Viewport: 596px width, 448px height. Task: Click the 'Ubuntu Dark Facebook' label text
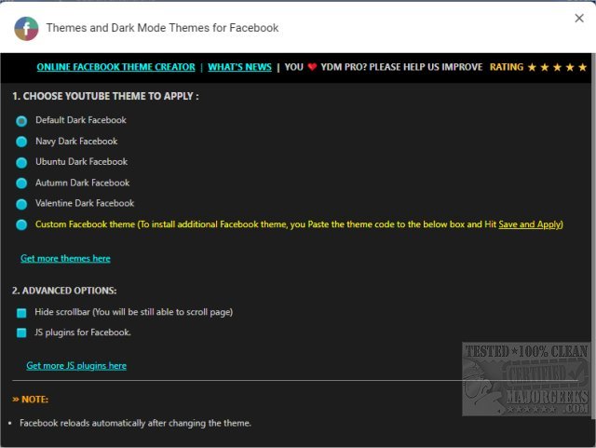(81, 162)
